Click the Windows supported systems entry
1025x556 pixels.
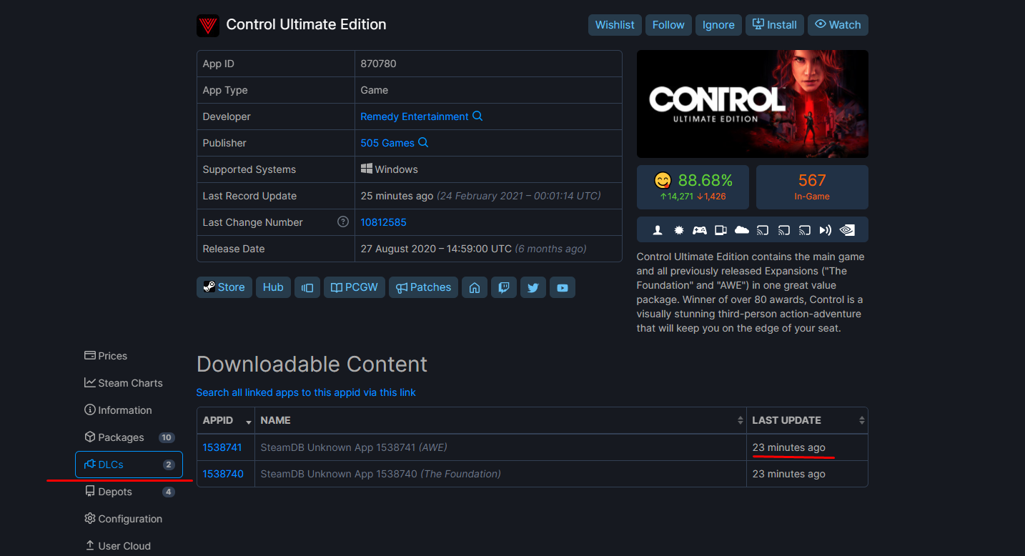pyautogui.click(x=390, y=169)
